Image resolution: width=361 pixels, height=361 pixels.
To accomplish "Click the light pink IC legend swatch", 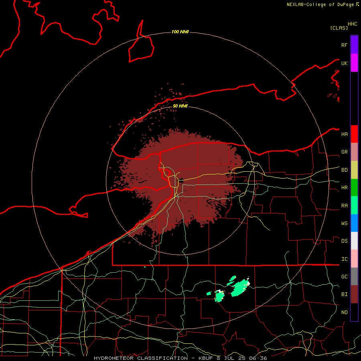I will tap(354, 259).
